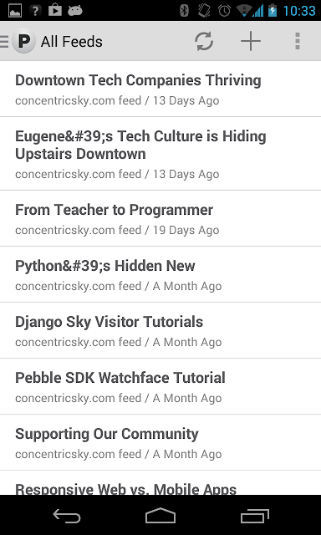Screen dimensions: 321x535
Task: Open the three-dot overflow menu
Action: coord(298,41)
